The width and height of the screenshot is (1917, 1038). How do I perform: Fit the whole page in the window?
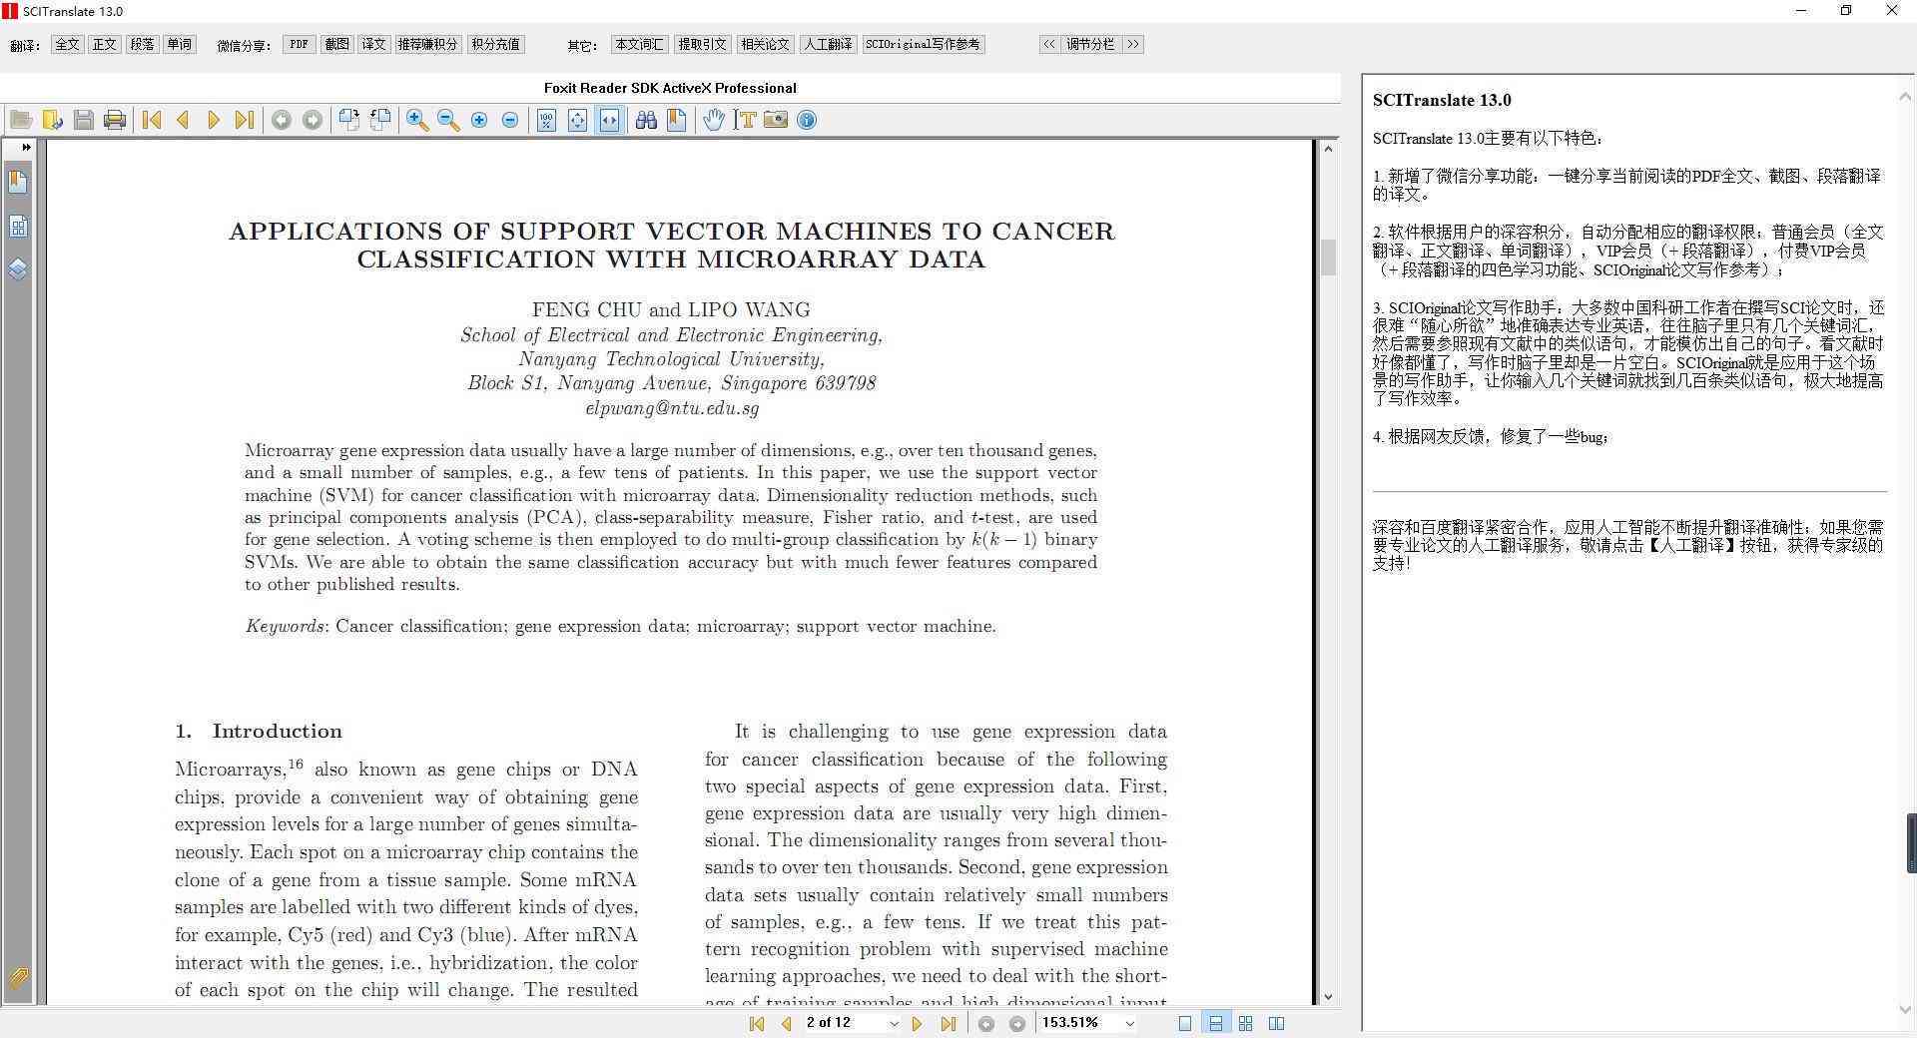pyautogui.click(x=577, y=120)
